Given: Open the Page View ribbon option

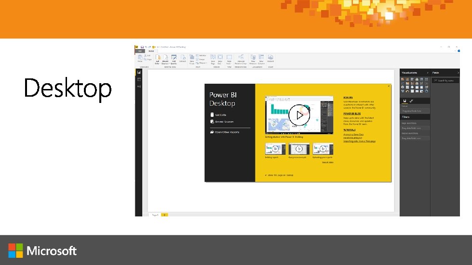Looking at the screenshot, I should click(x=229, y=59).
